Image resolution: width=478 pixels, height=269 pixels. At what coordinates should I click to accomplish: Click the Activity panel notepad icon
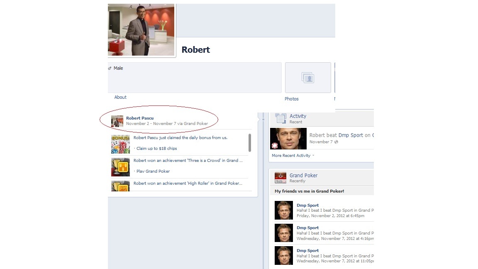(280, 118)
